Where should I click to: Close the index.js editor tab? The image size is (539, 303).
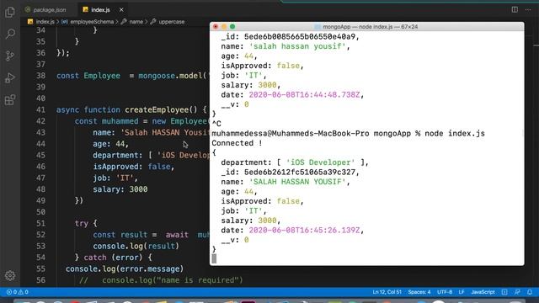pos(121,9)
